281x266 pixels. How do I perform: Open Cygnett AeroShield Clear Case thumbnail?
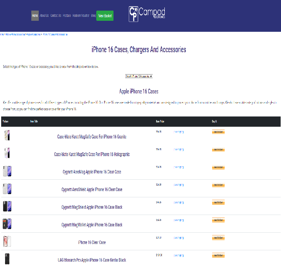(x=7, y=189)
